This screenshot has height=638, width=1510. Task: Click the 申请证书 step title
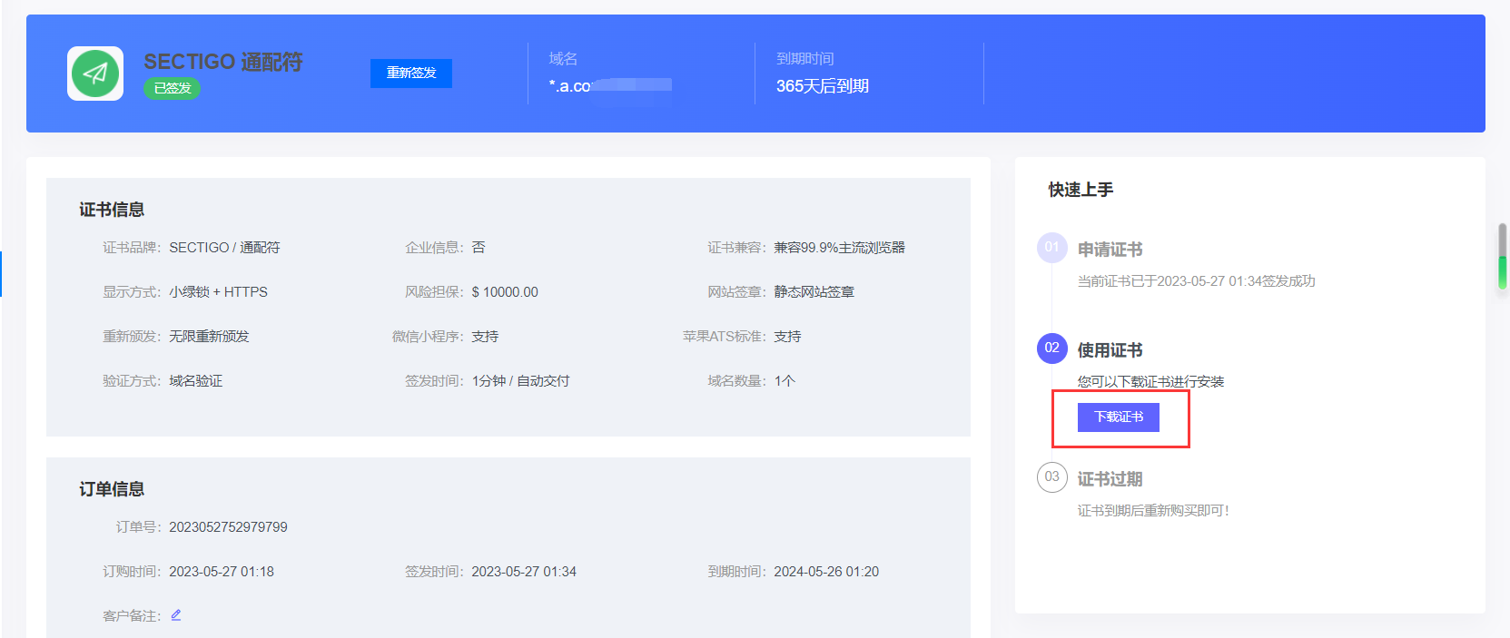1110,250
